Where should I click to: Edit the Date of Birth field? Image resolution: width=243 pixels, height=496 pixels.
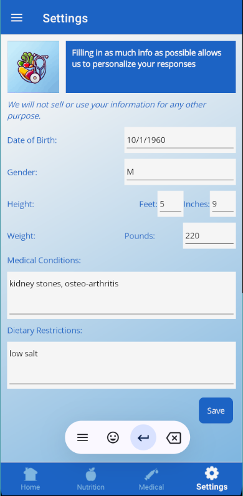[180, 140]
